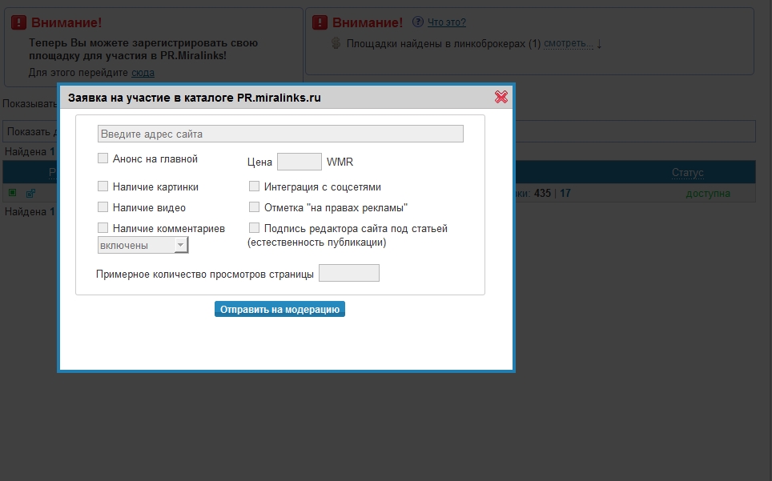Click red warning icon in right notice
This screenshot has width=772, height=481.
pos(320,22)
